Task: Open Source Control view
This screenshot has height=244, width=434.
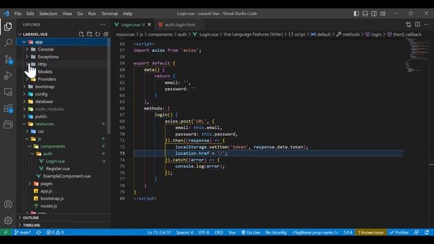Action: 8,59
